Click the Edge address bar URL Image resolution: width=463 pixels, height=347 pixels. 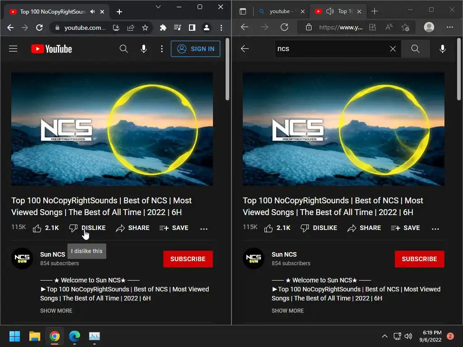click(x=341, y=28)
